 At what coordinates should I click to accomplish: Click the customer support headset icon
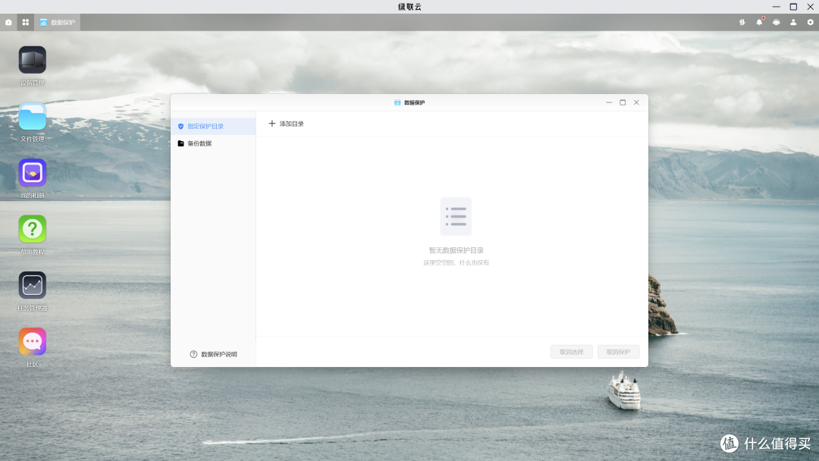777,23
